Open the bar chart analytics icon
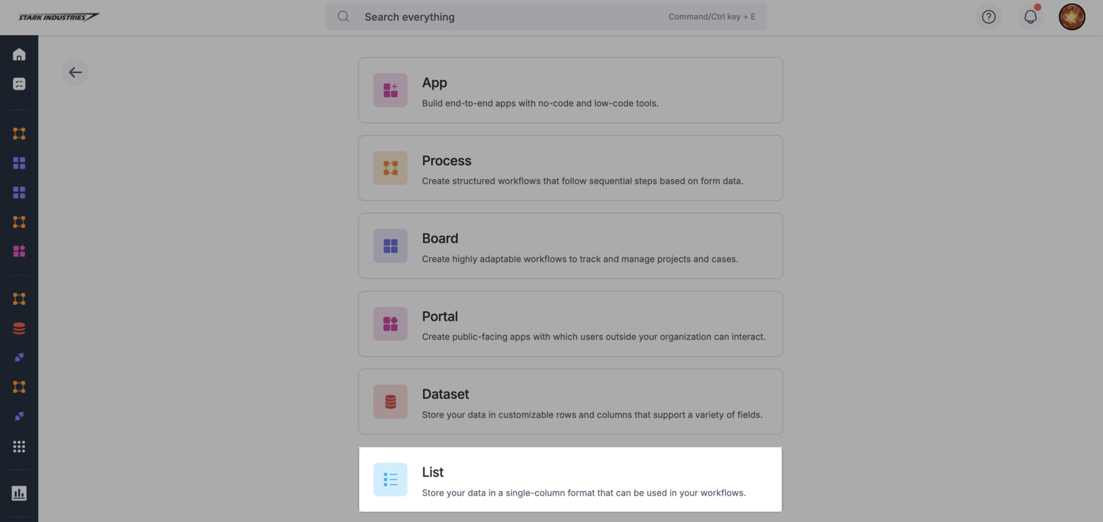 point(19,493)
